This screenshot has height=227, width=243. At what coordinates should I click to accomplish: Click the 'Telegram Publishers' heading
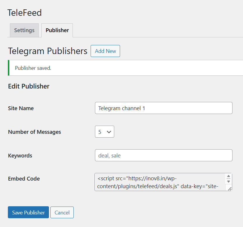click(47, 51)
